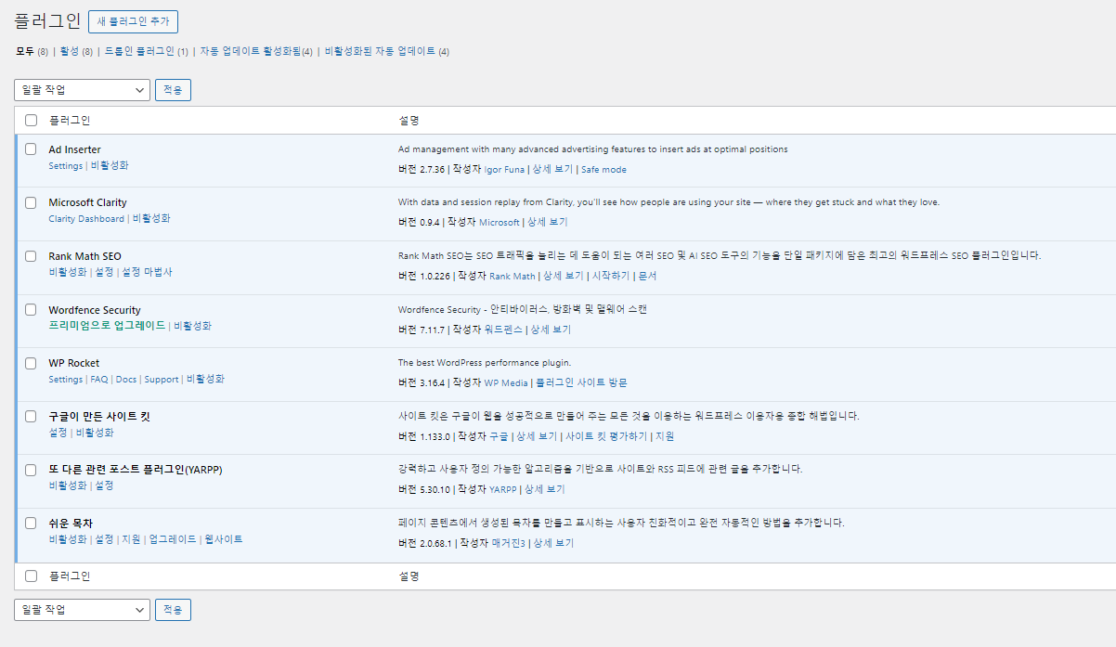
Task: Open Rank Math 문서 link
Action: 647,277
